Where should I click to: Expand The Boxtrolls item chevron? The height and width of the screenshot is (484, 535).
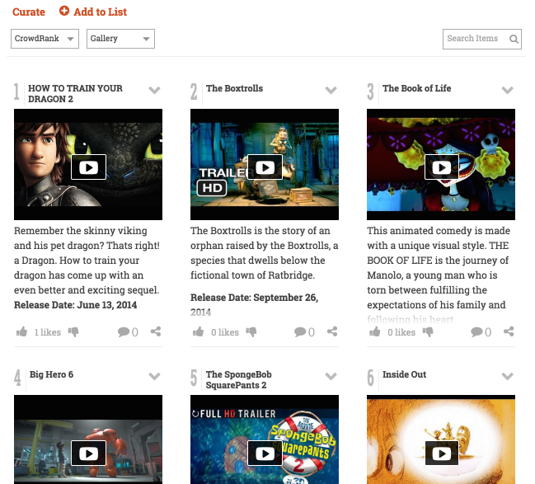click(331, 90)
